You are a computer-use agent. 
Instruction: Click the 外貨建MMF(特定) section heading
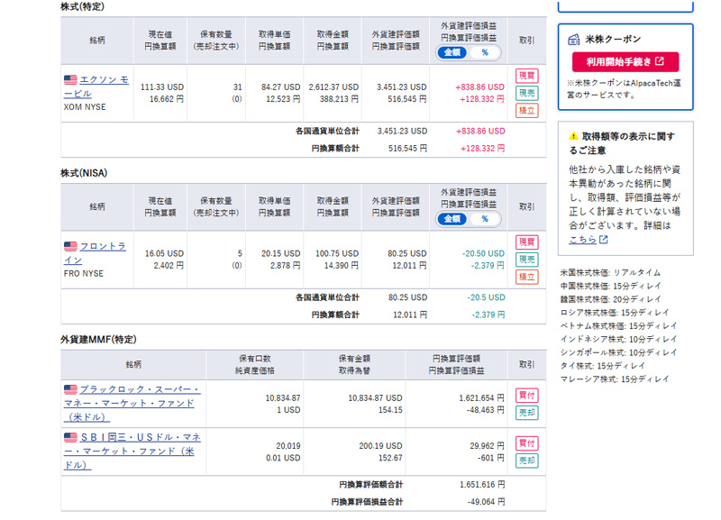tap(98, 340)
